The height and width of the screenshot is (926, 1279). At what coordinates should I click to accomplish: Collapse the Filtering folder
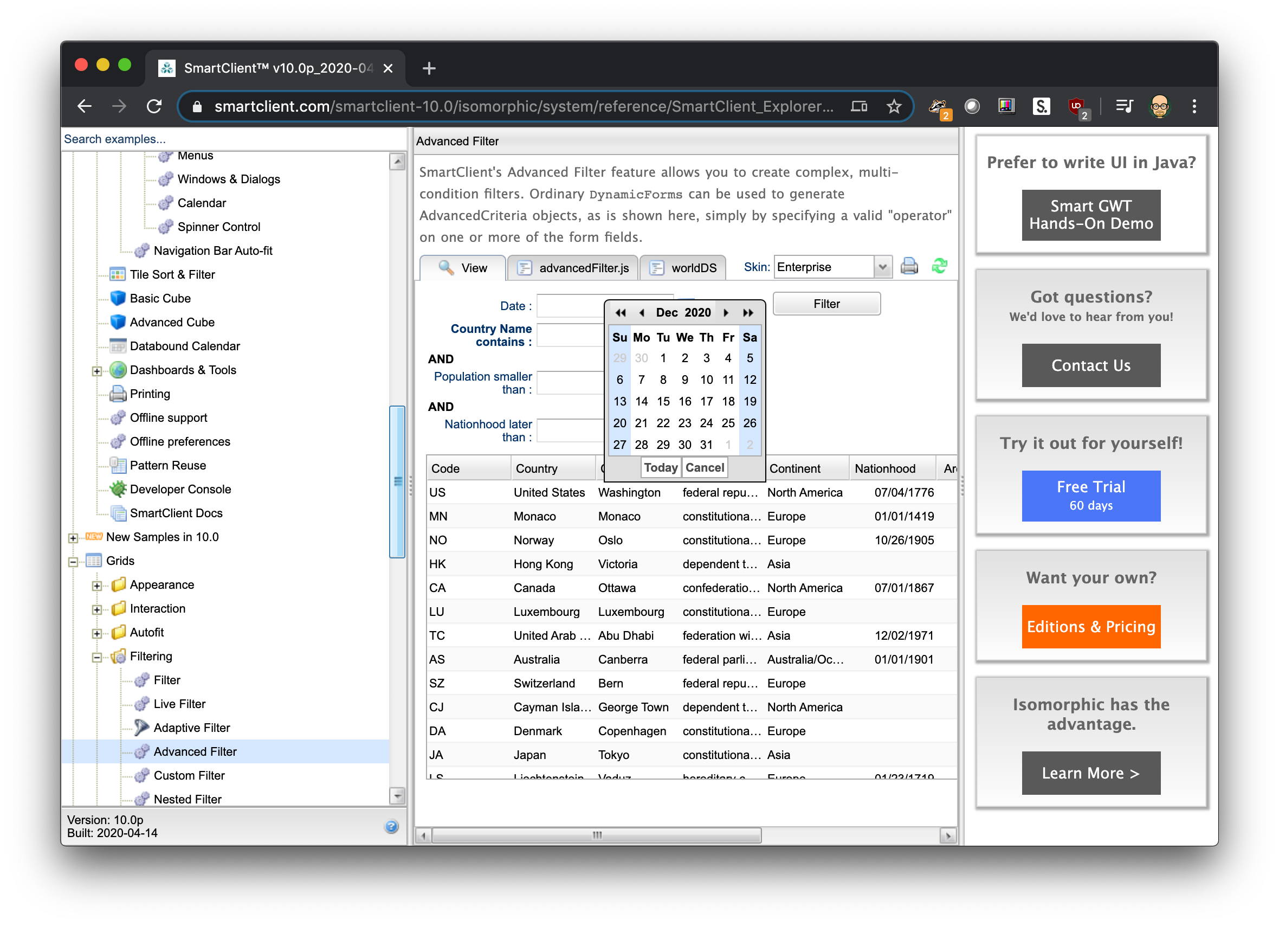coord(96,658)
